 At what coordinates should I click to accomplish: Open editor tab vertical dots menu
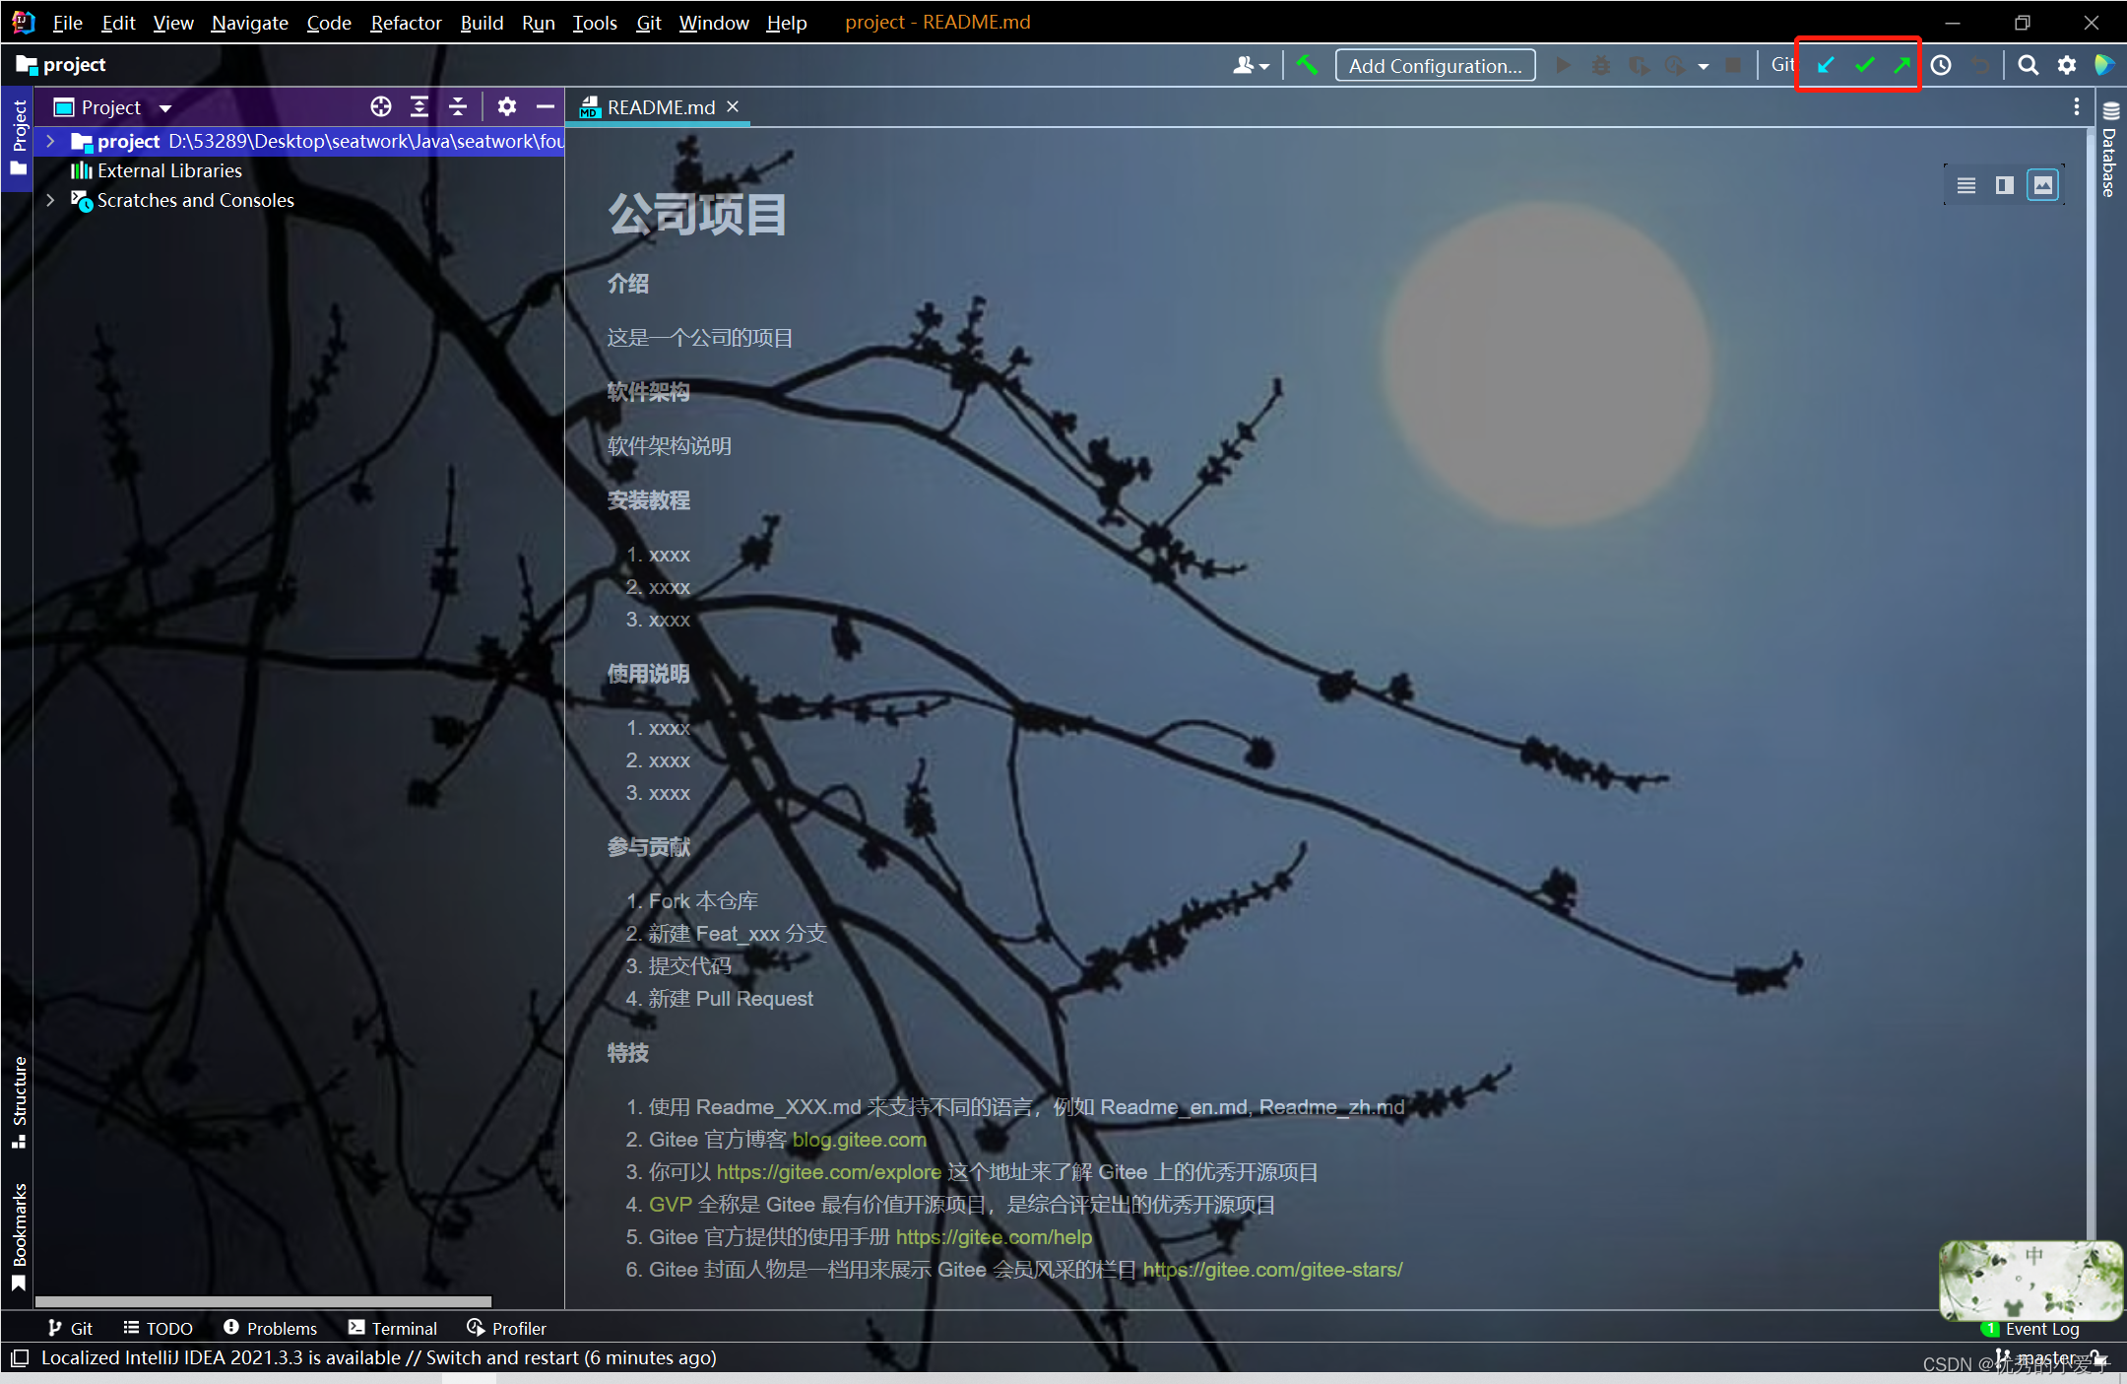(x=2076, y=106)
